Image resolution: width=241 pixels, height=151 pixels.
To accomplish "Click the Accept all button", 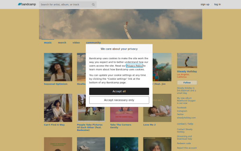I will click(119, 91).
